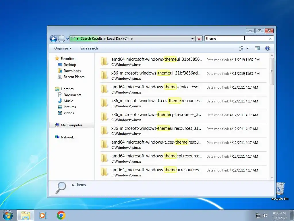Open Recent Places in navigation pane

[74, 77]
